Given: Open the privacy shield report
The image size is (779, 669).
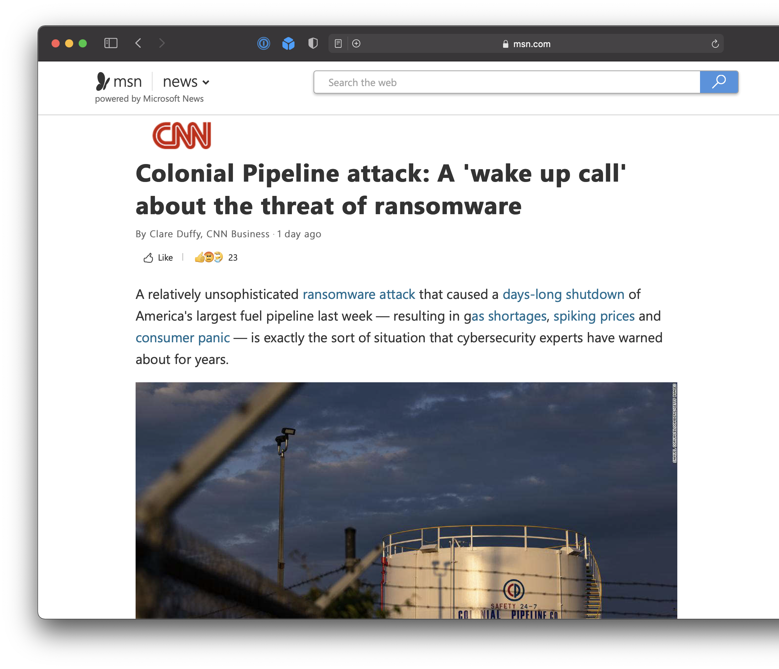Looking at the screenshot, I should [313, 44].
